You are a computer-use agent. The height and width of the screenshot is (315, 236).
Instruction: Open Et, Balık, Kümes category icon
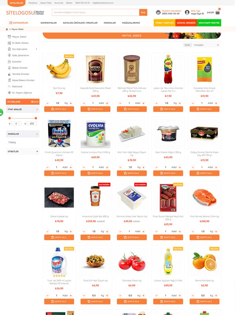[9, 43]
